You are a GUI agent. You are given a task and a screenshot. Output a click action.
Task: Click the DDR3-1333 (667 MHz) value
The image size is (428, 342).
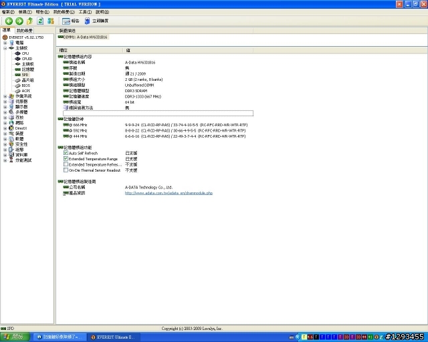click(x=143, y=97)
